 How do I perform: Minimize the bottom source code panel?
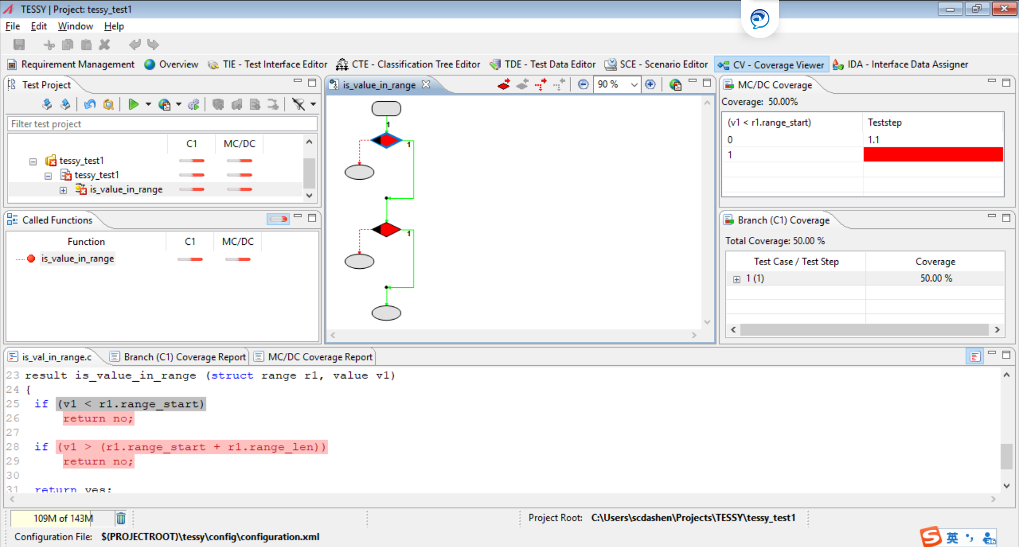pyautogui.click(x=992, y=354)
